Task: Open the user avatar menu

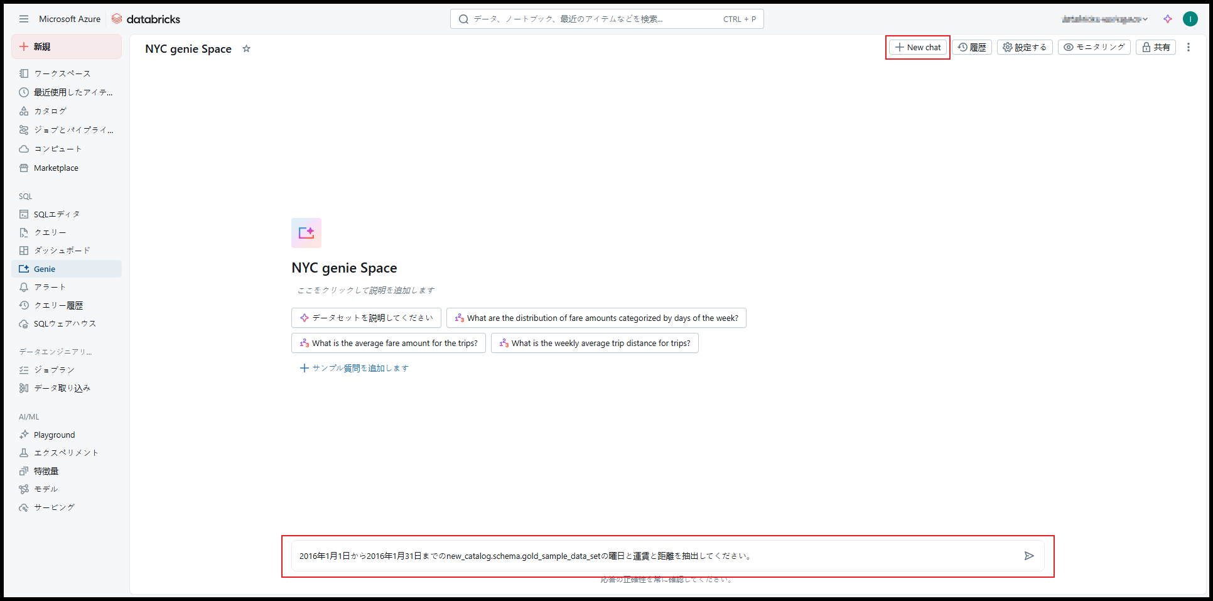Action: (x=1190, y=19)
